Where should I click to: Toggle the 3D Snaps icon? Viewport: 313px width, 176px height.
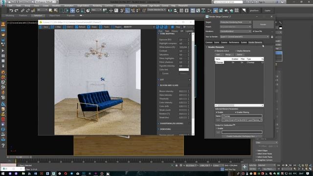[122, 11]
